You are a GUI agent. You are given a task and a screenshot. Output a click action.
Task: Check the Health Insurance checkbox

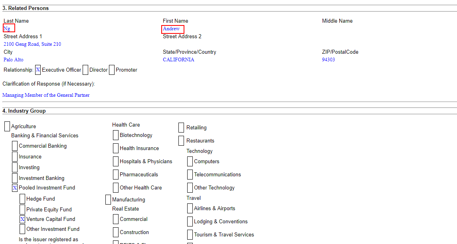(x=116, y=148)
